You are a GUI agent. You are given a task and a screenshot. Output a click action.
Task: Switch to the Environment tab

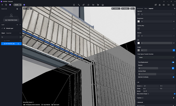point(140,8)
